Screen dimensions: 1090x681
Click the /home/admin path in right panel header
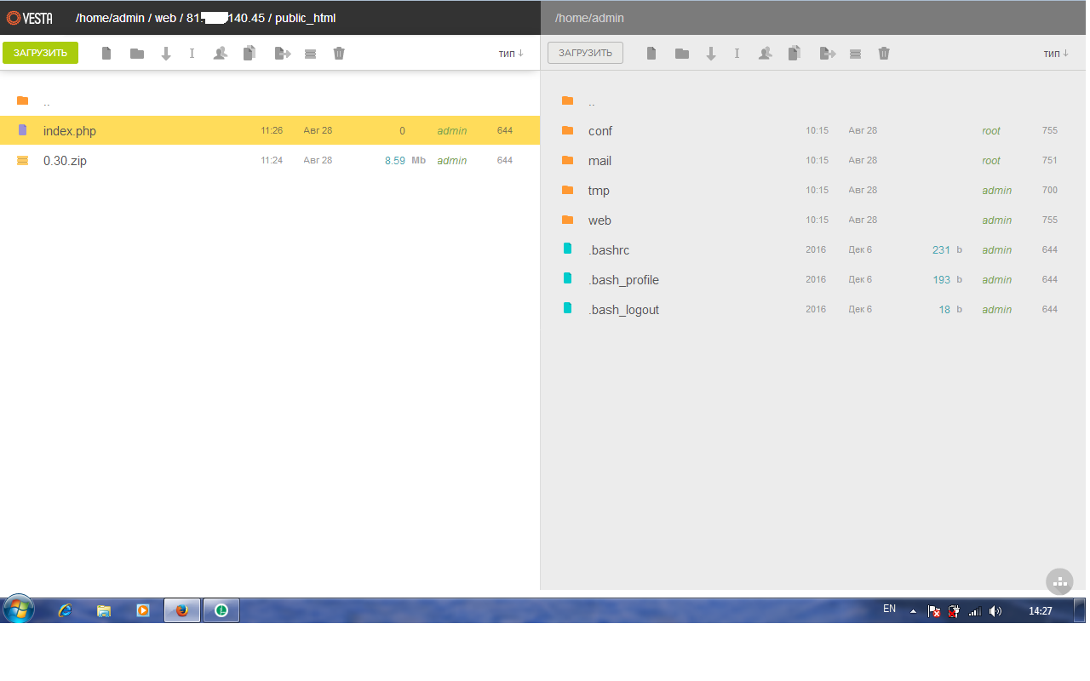[590, 18]
